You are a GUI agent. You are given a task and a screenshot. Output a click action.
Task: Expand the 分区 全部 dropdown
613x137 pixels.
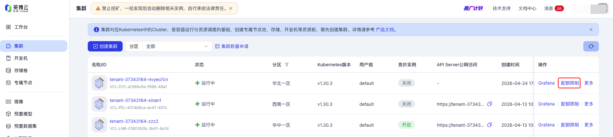[x=177, y=46]
